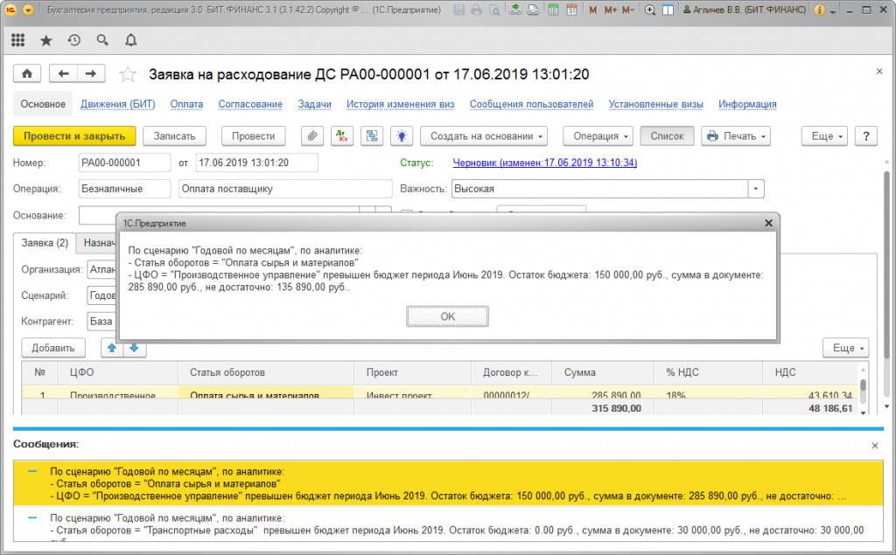Open the sections menu grid icon
The height and width of the screenshot is (555, 896).
click(18, 40)
